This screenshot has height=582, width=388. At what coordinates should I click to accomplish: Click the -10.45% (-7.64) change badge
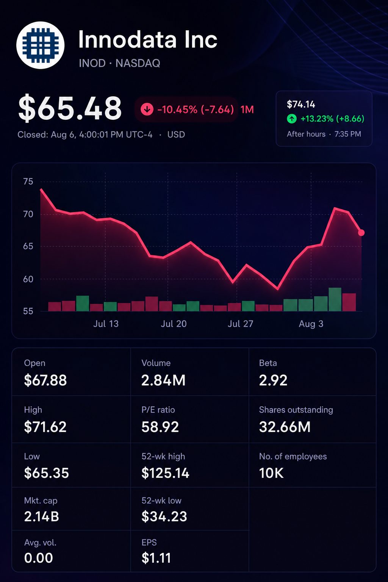[x=186, y=110]
